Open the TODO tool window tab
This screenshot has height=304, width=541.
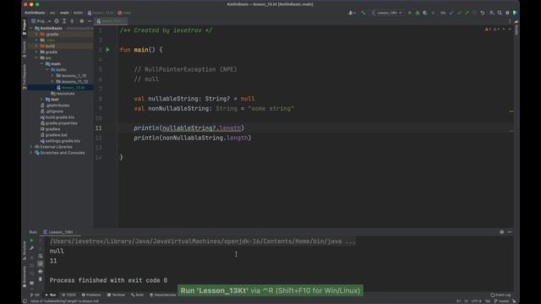click(68, 295)
